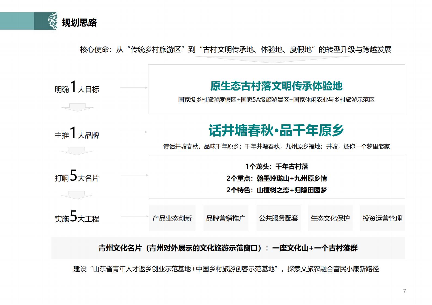Select the label 主推1大品牌

click(x=77, y=133)
